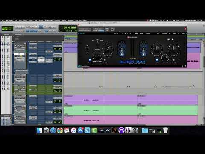Select preset slot B in plugin toolbar
Viewport: 205px width, 154px height.
pos(125,33)
